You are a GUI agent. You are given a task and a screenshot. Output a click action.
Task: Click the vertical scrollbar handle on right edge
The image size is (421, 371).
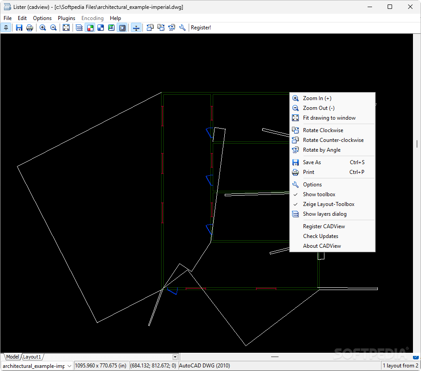pyautogui.click(x=417, y=144)
